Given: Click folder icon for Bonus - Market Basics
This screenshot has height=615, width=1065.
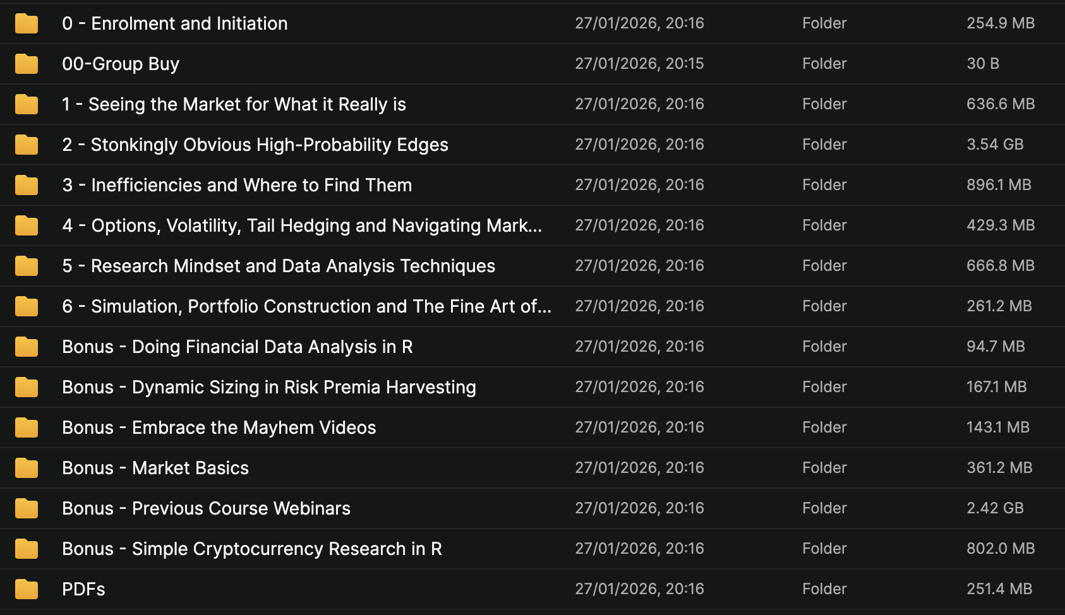Looking at the screenshot, I should click(27, 468).
